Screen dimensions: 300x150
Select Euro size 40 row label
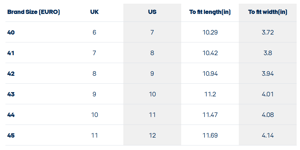tap(11, 32)
